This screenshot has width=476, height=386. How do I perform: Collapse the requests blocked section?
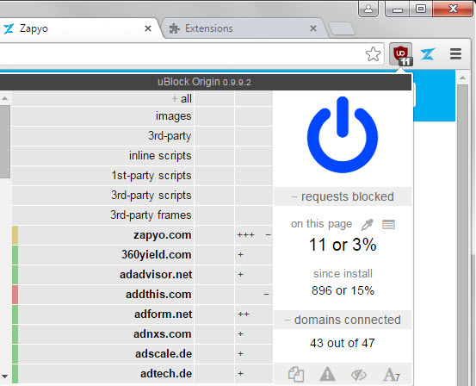[x=343, y=196]
